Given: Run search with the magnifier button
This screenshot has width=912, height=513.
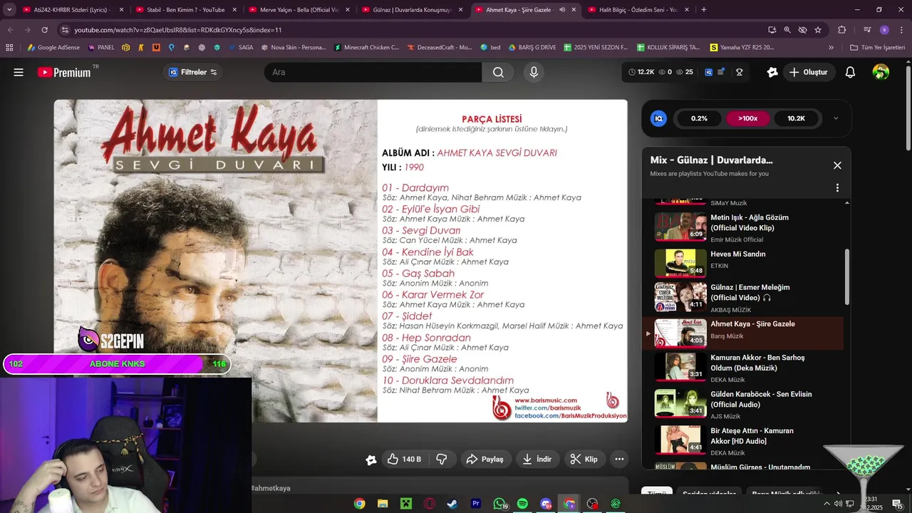Looking at the screenshot, I should (x=498, y=72).
